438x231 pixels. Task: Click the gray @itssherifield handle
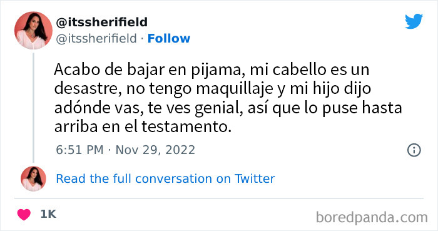click(x=96, y=39)
